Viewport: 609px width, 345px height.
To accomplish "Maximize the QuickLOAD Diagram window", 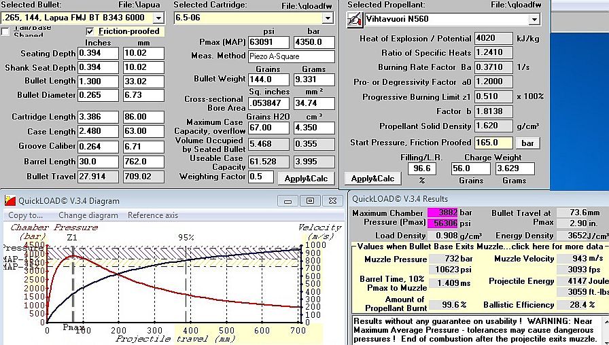I will click(x=310, y=200).
